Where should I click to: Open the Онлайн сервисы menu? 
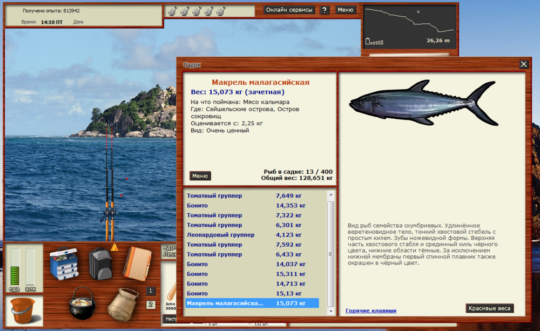288,10
